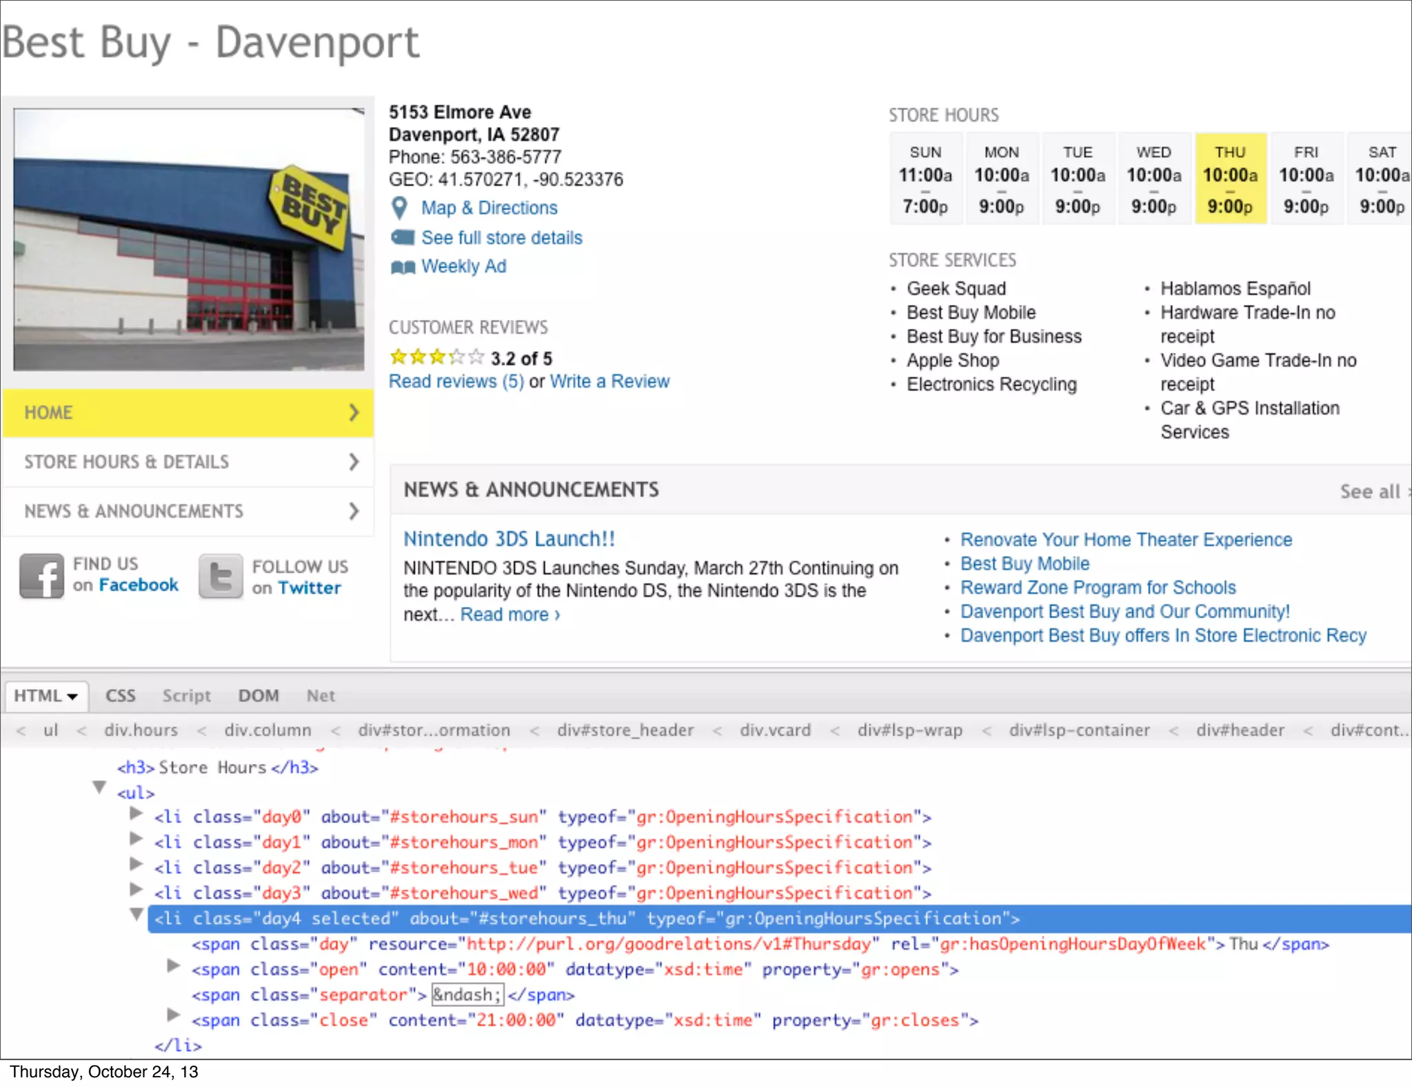
Task: Expand the day0 storehours_sun list node
Action: tap(137, 814)
